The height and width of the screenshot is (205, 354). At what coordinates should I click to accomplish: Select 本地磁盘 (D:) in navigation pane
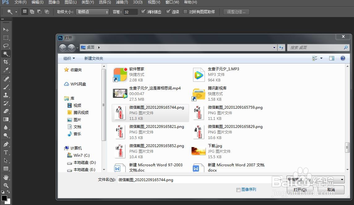[81, 163]
